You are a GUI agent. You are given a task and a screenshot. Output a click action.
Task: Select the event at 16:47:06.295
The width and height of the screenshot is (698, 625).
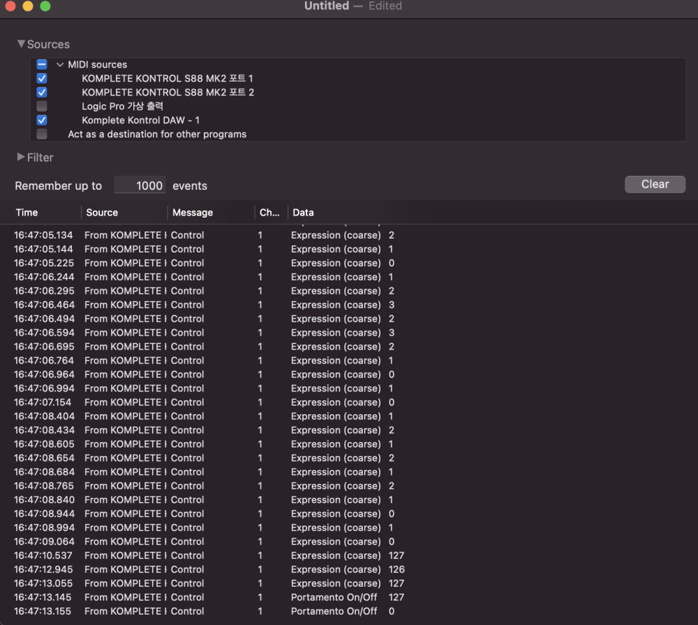click(x=349, y=291)
